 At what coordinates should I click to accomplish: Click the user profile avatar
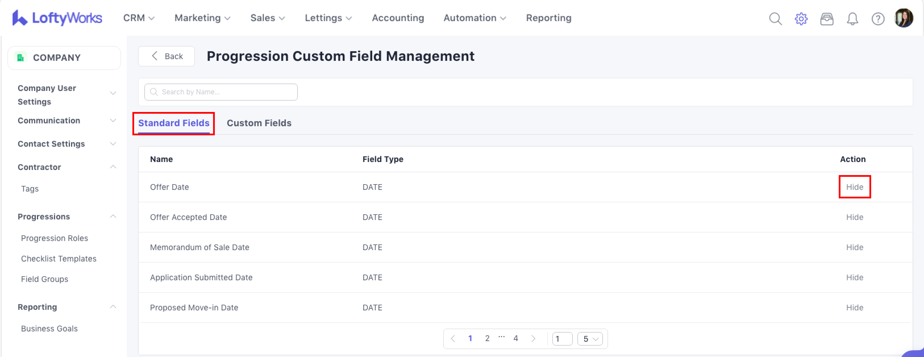(x=904, y=18)
